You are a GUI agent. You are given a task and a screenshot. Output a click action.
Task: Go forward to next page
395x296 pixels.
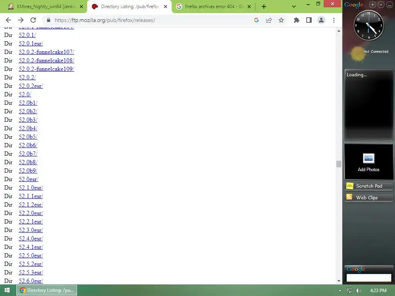21,20
